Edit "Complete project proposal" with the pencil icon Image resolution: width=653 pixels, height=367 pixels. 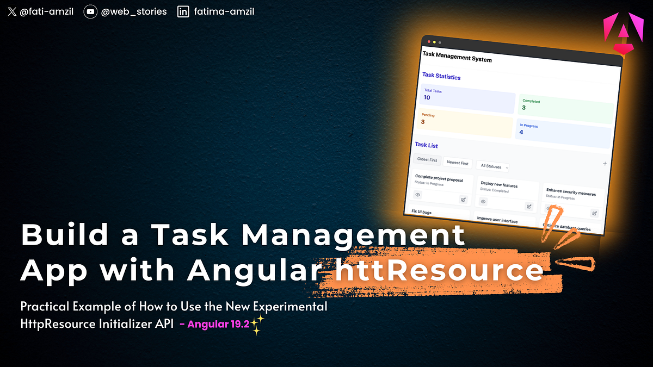coord(463,200)
